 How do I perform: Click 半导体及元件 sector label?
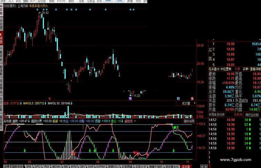217,115
